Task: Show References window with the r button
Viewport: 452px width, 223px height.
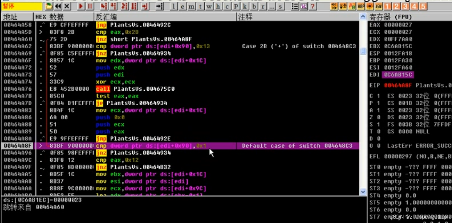Action: tap(263, 7)
